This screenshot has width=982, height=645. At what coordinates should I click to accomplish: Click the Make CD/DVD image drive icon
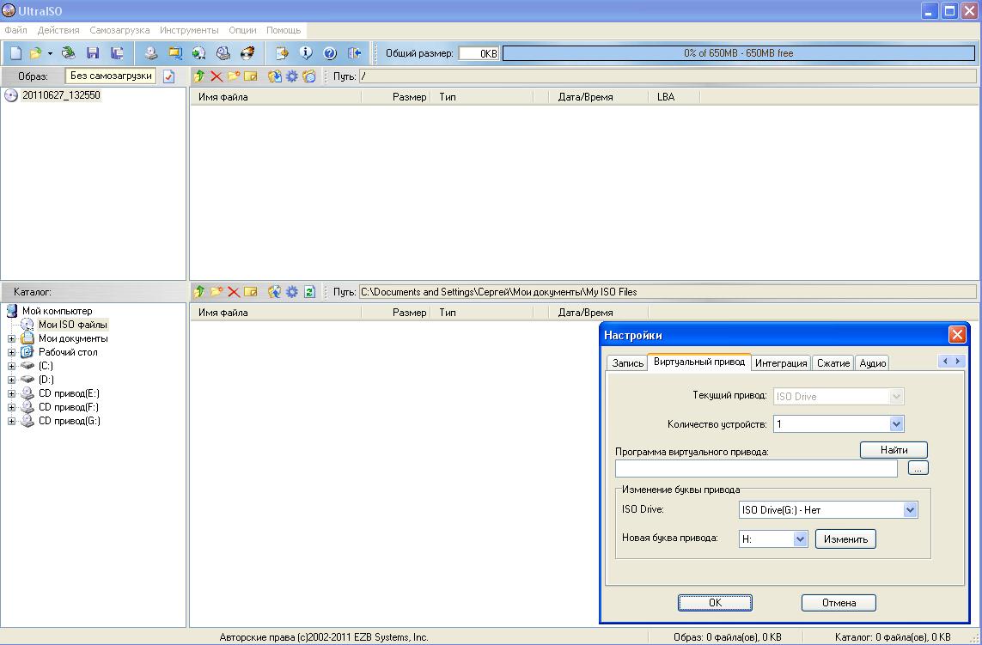[151, 53]
